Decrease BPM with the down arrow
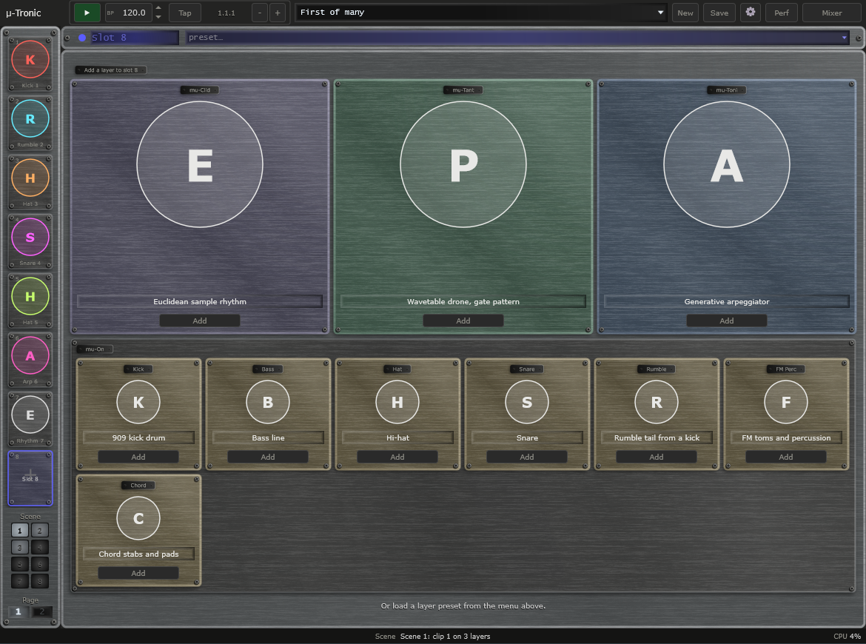866x644 pixels. 158,16
